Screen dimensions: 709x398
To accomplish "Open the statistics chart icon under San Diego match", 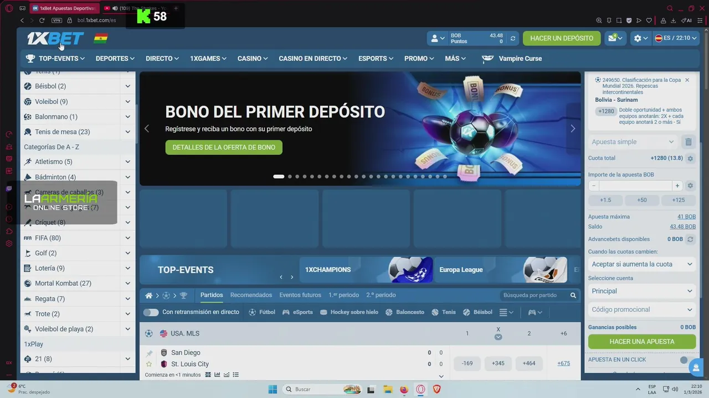I will (217, 375).
